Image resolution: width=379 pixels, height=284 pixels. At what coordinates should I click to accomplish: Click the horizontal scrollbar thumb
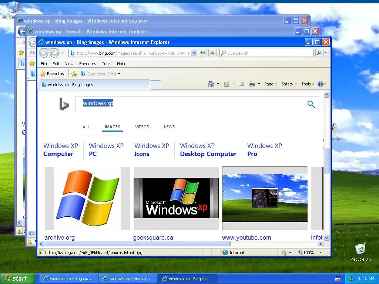tap(137, 244)
